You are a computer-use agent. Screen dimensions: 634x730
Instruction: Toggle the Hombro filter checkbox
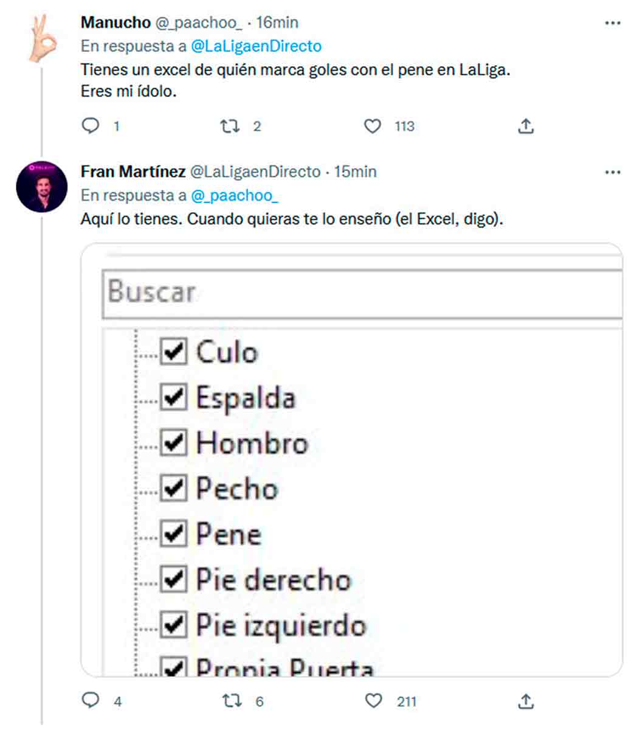(x=173, y=442)
